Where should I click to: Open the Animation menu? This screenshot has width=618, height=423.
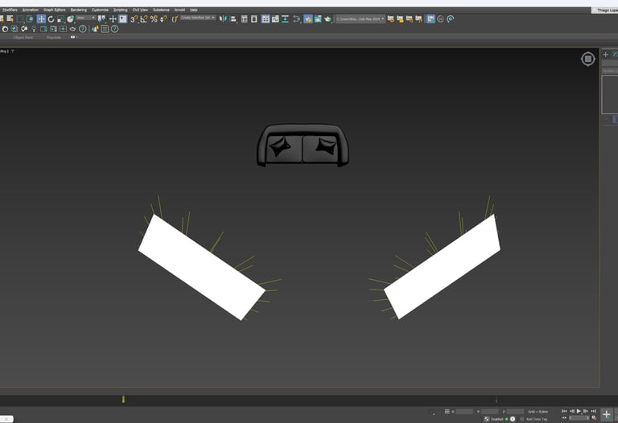31,10
